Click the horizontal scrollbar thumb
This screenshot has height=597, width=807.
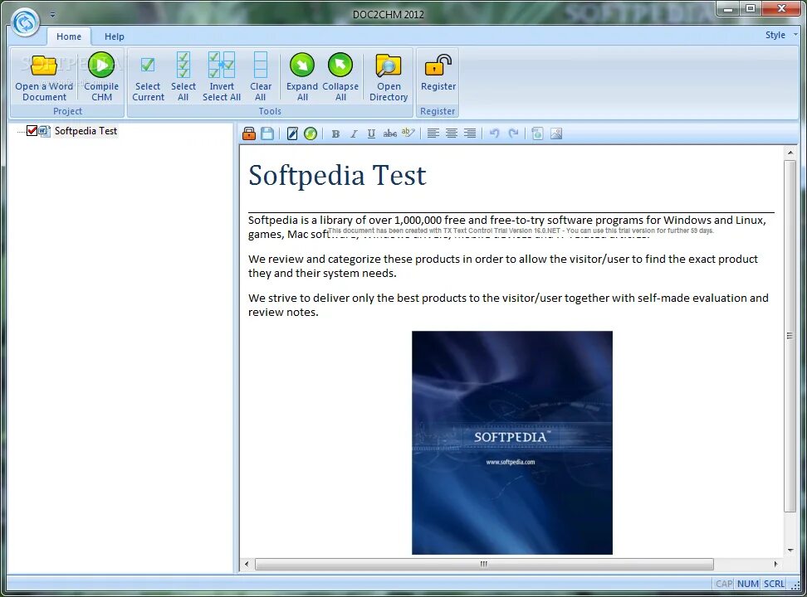coord(484,564)
